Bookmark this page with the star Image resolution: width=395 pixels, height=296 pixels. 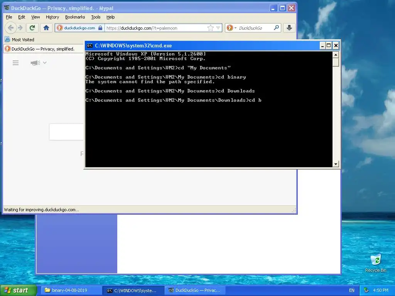210,28
